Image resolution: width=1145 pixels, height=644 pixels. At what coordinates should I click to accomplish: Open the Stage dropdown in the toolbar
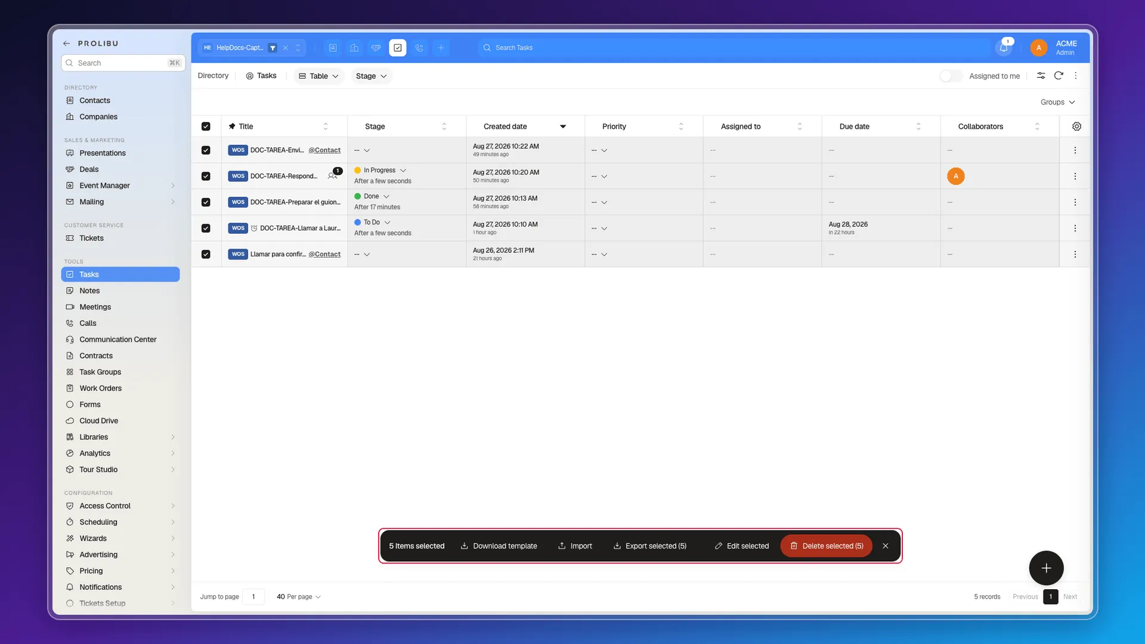click(371, 76)
